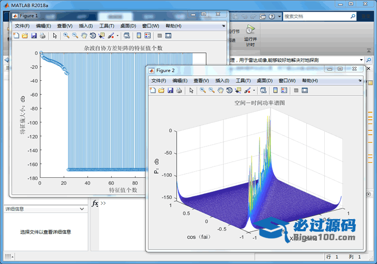Choose Data Cursor tool in Figure 1
This screenshot has height=264, width=377.
point(102,35)
